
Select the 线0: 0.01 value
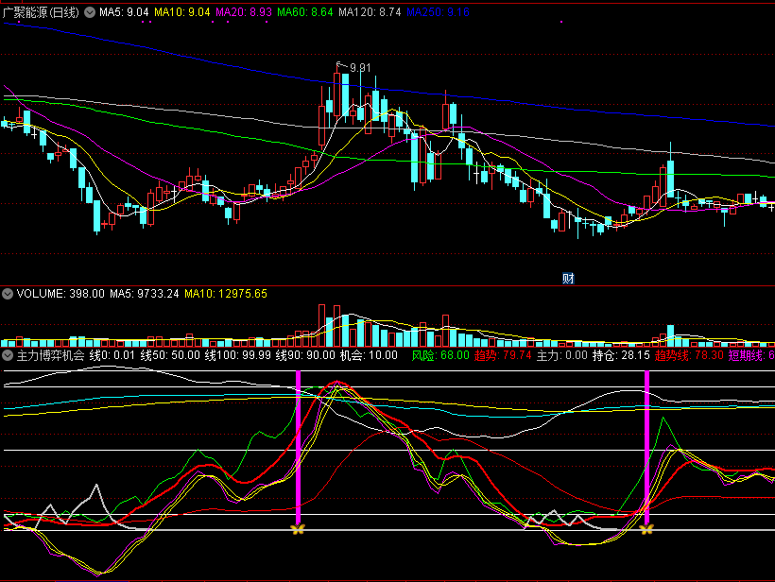[x=112, y=355]
